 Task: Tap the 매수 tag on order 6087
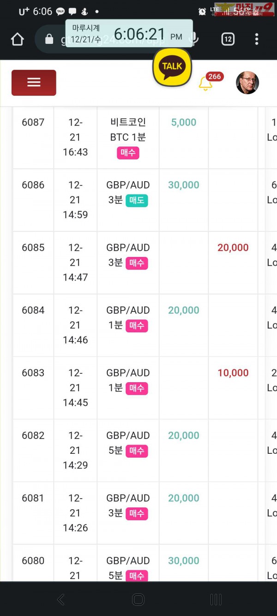(x=128, y=152)
